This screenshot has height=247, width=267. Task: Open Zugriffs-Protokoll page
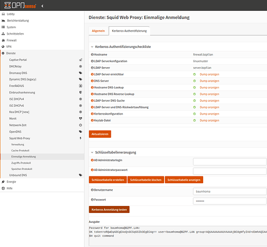click(x=21, y=163)
